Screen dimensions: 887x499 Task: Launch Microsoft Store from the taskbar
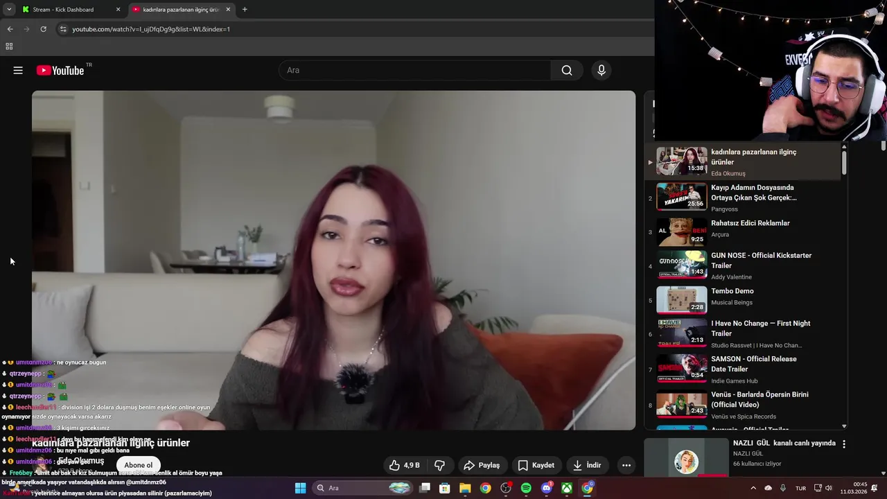[x=445, y=488]
